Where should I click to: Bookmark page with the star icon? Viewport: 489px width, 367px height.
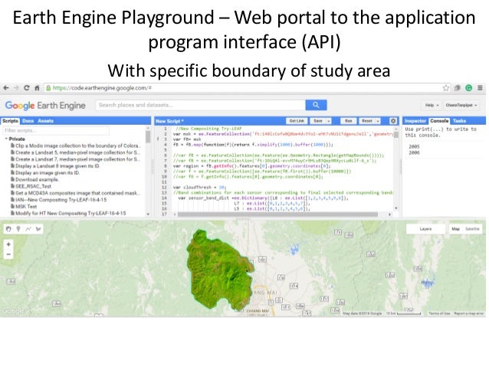click(x=446, y=88)
